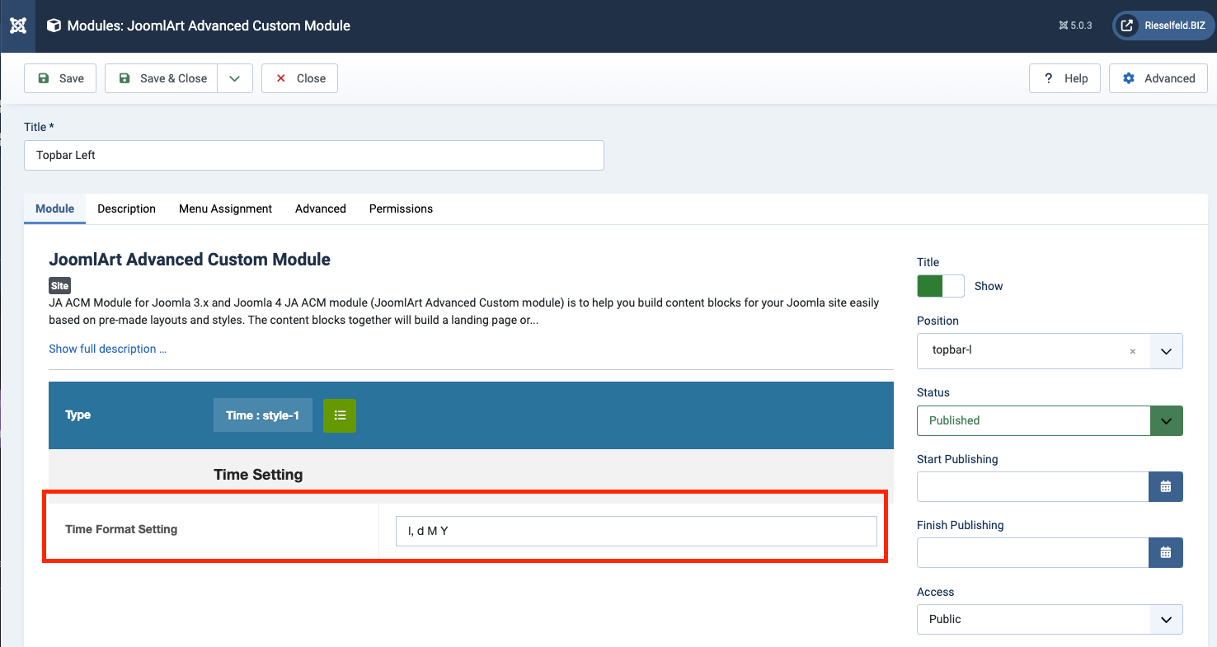Viewport: 1217px width, 647px height.
Task: Click the green list icon beside Time : style-1
Action: tap(340, 415)
